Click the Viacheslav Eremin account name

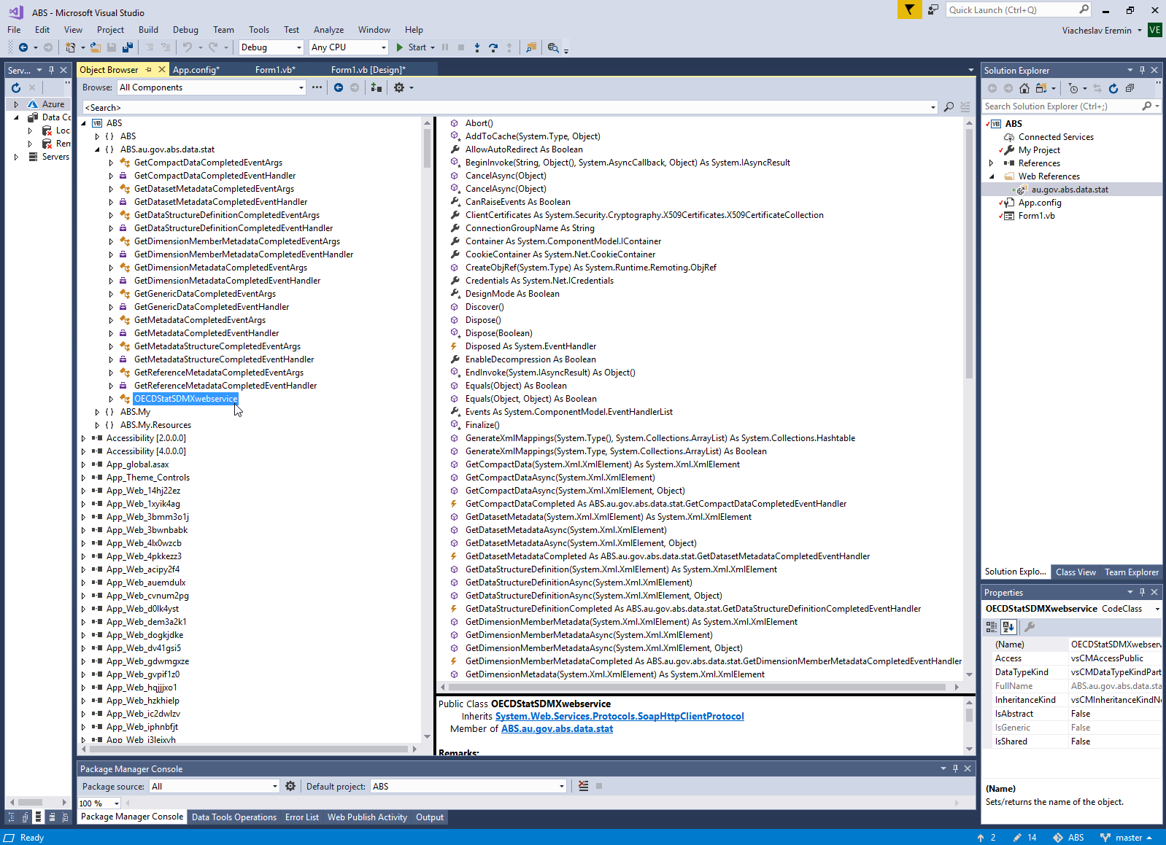click(x=1097, y=31)
